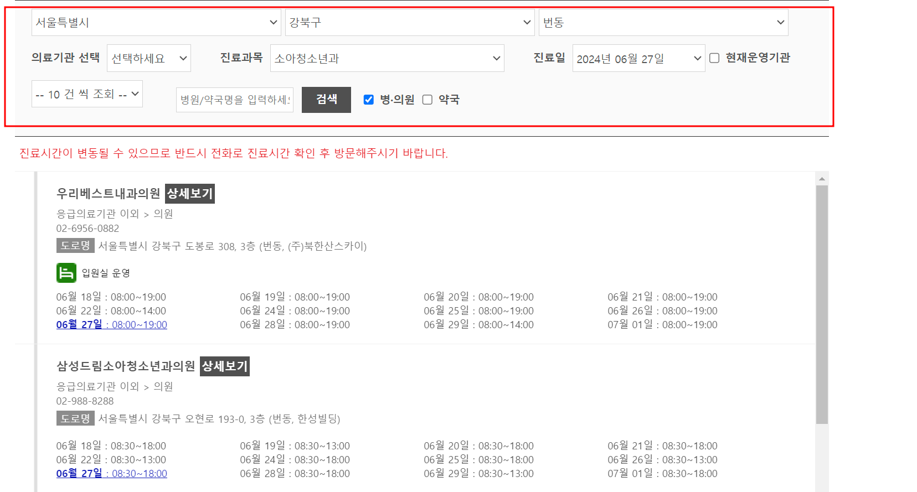Click the green 입원실 운영 bed icon
Image resolution: width=917 pixels, height=492 pixels.
coord(66,273)
